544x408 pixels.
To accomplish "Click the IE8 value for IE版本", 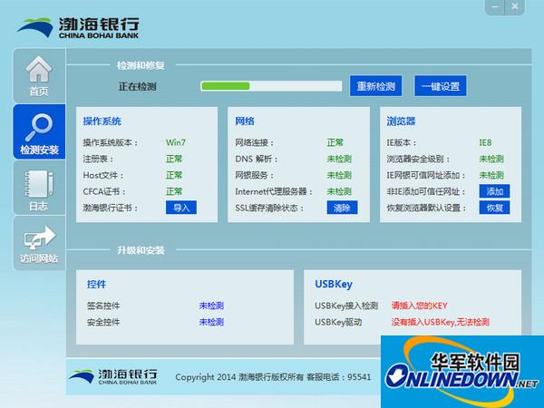I will click(x=485, y=142).
